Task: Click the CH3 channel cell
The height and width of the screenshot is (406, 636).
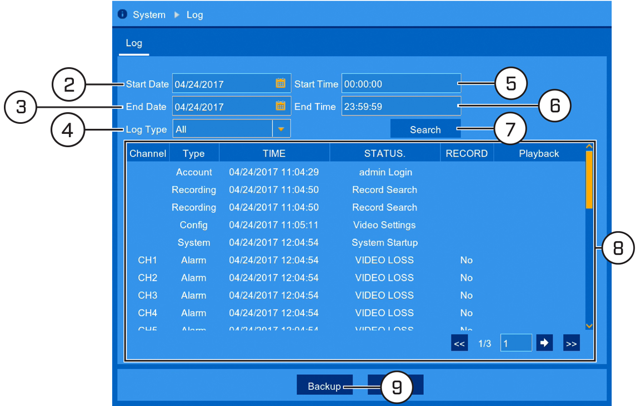Action: pos(148,295)
